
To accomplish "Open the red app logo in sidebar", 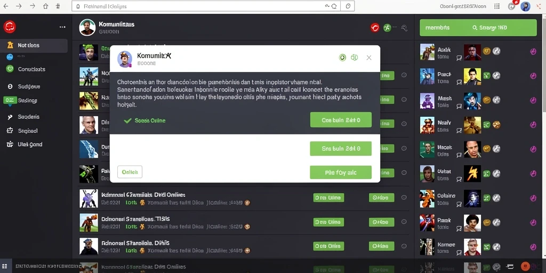I will pyautogui.click(x=10, y=27).
